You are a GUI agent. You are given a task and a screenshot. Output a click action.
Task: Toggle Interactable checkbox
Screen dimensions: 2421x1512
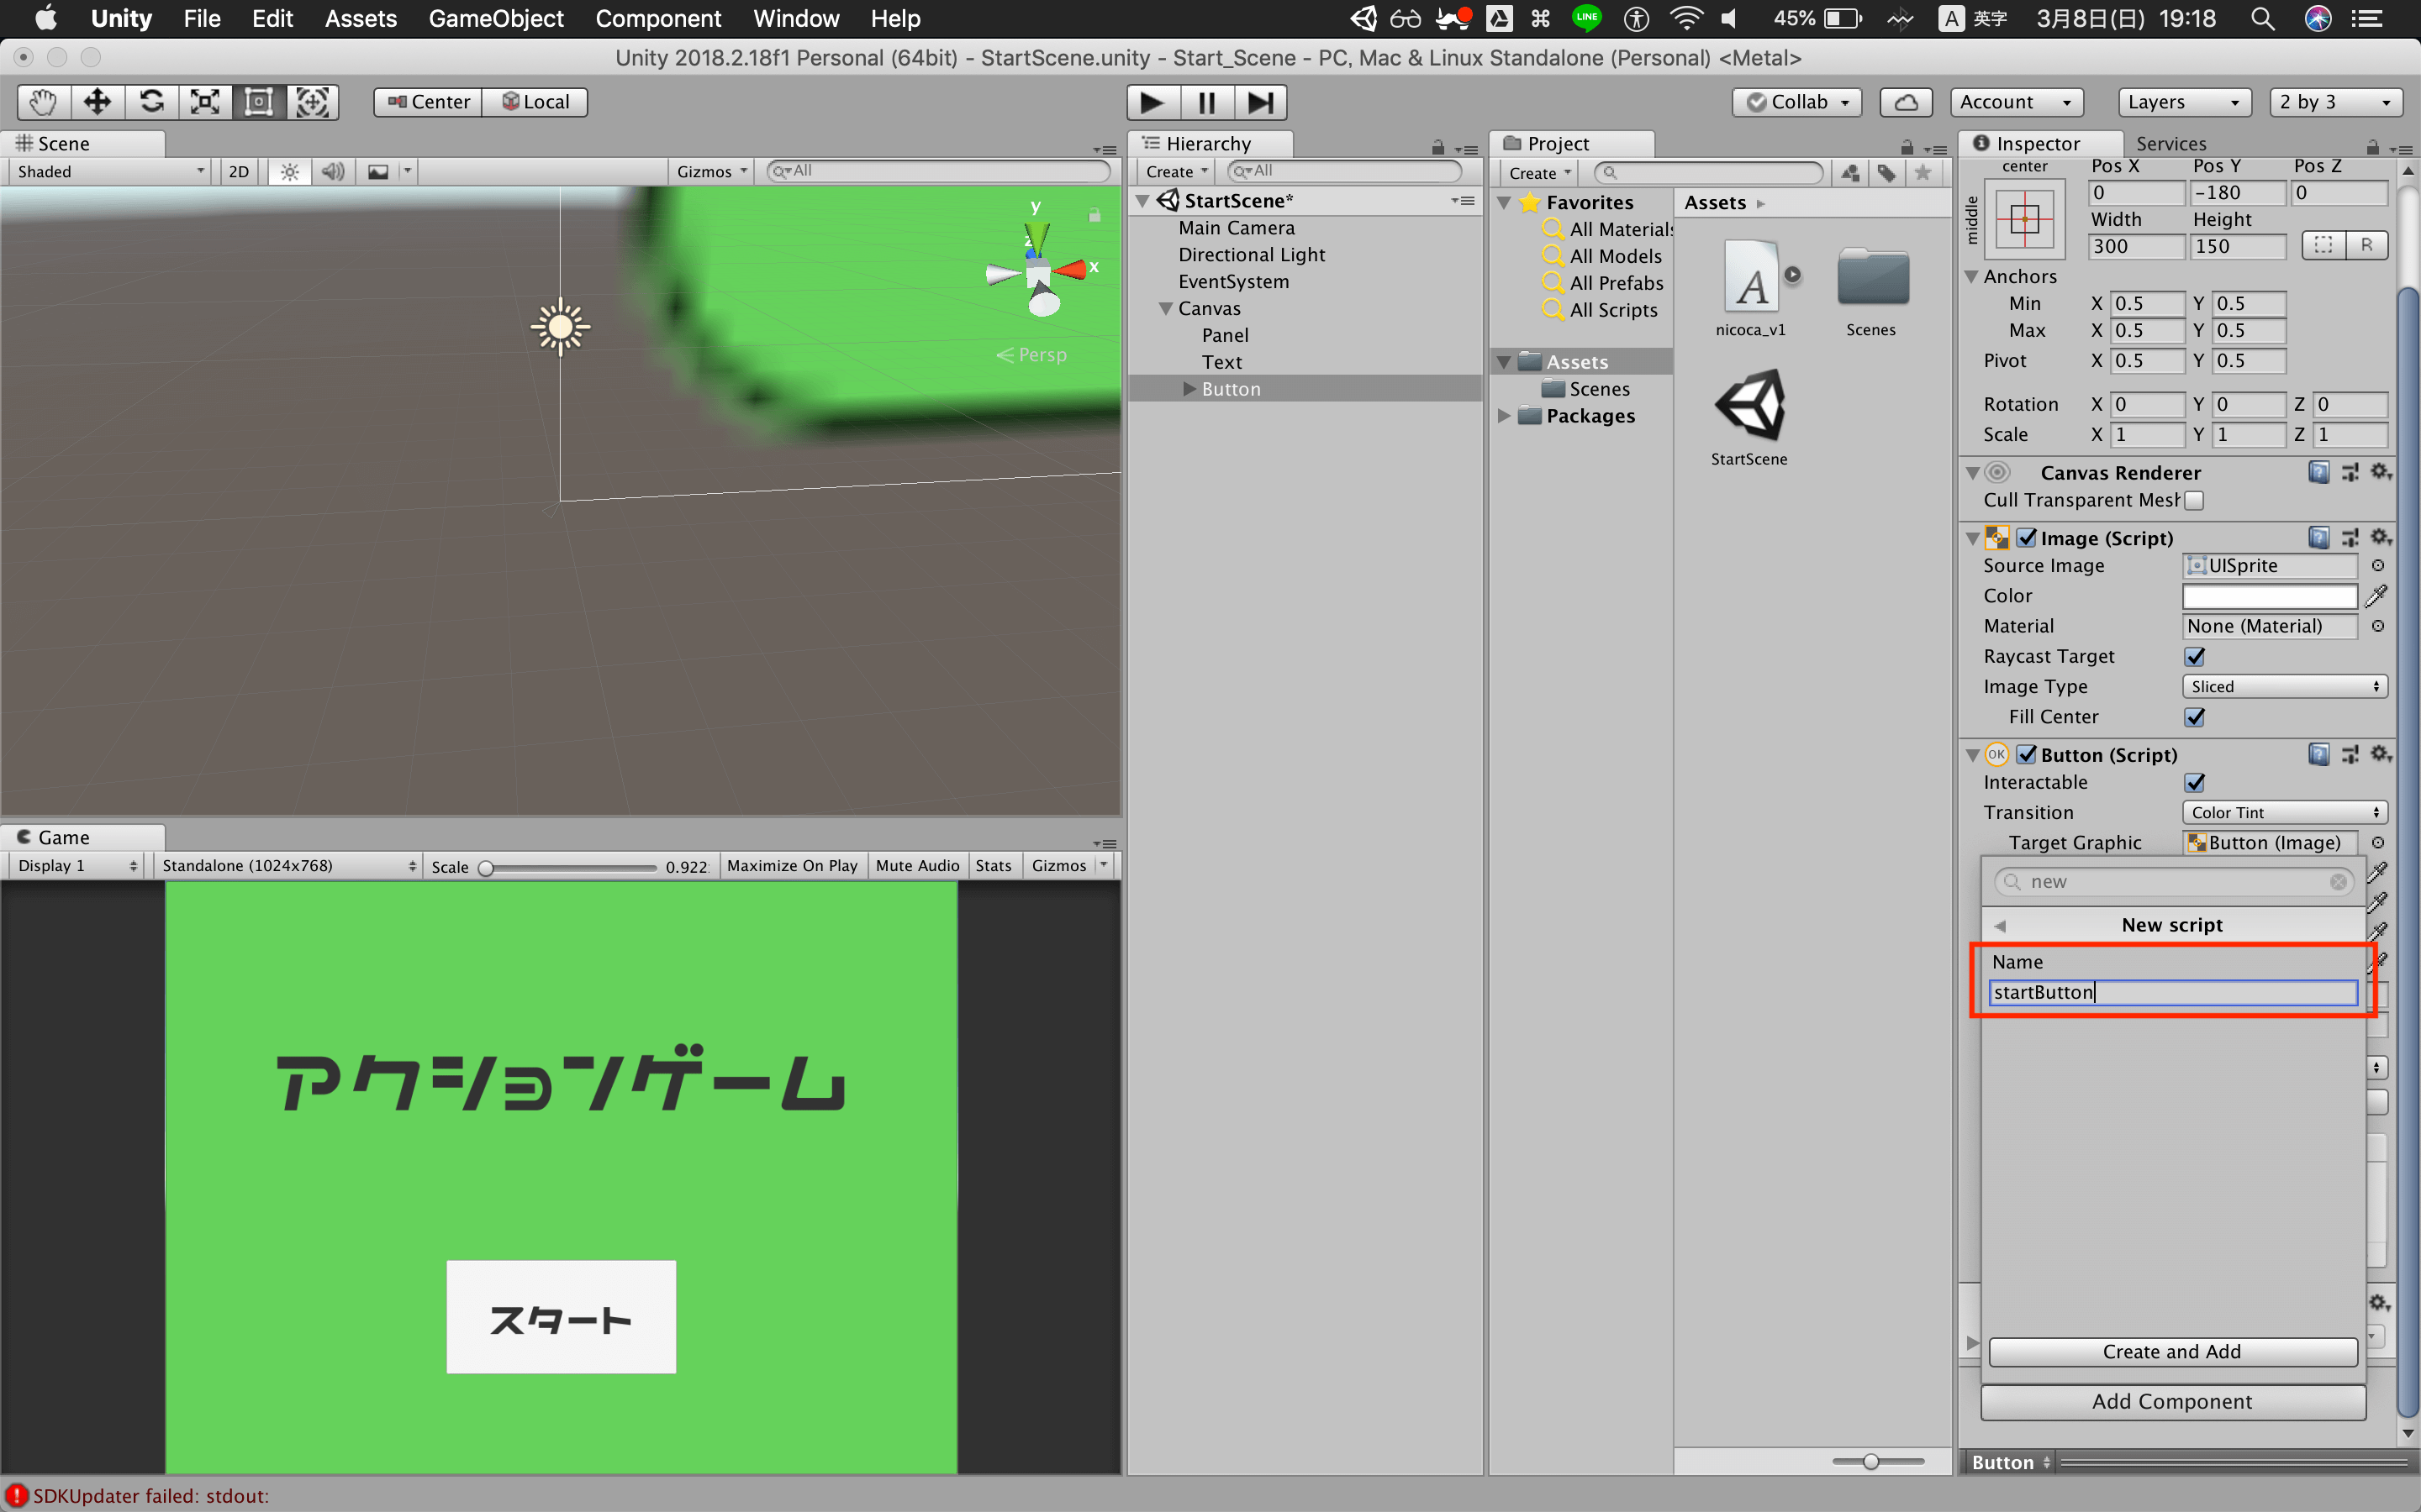tap(2195, 782)
